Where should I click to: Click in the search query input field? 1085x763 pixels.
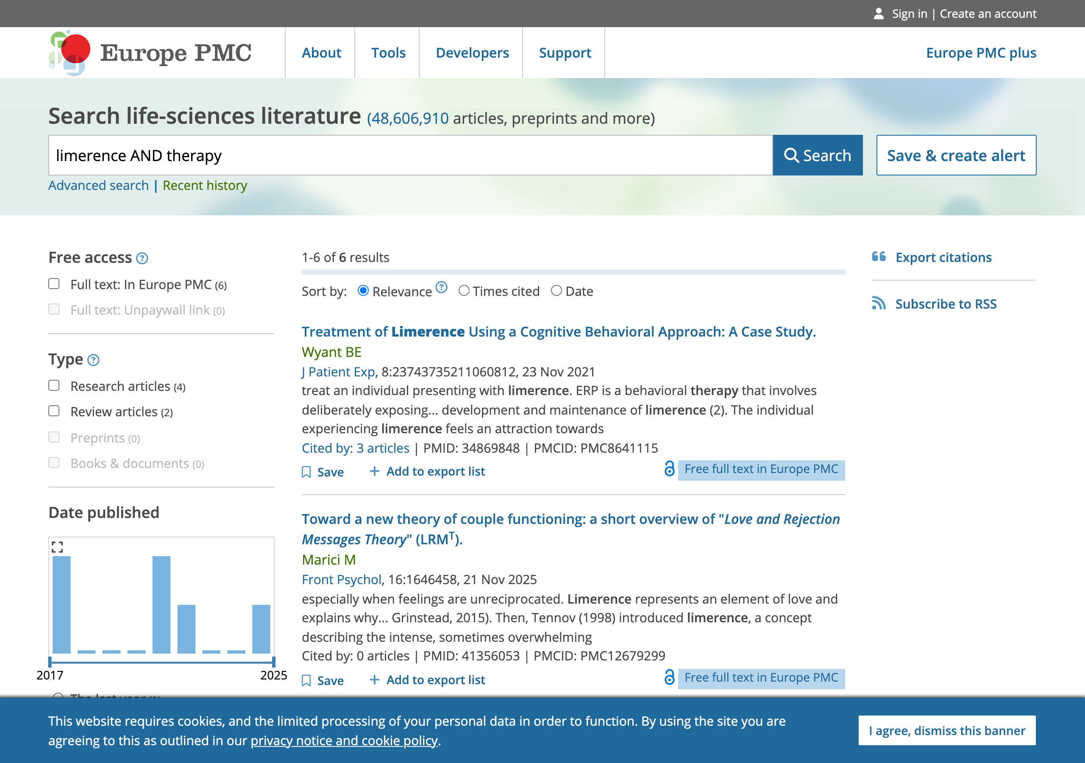point(410,155)
